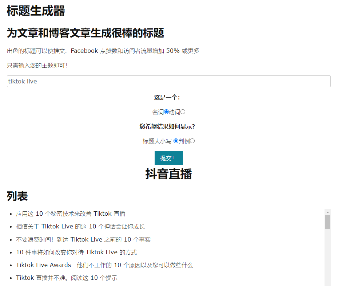Choose the 判例 radio option

tap(192, 141)
